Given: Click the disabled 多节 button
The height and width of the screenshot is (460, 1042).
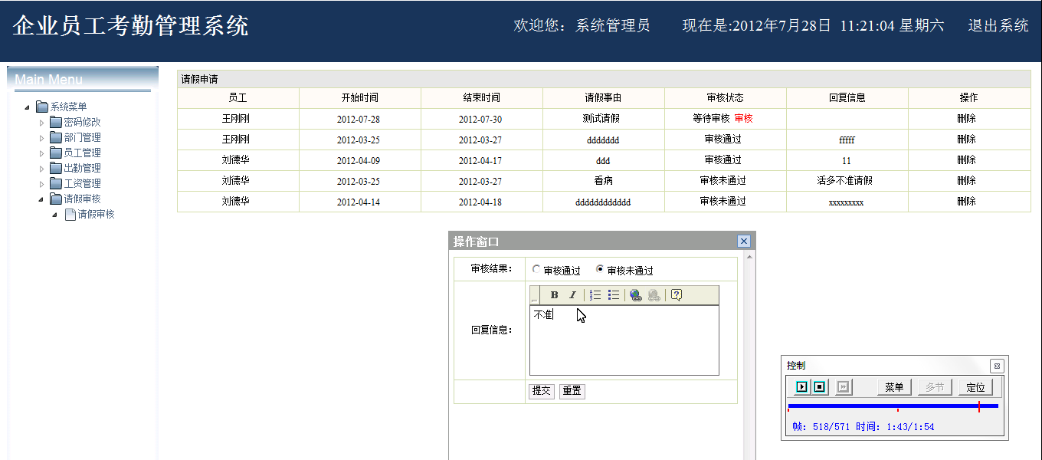Looking at the screenshot, I should (x=935, y=387).
